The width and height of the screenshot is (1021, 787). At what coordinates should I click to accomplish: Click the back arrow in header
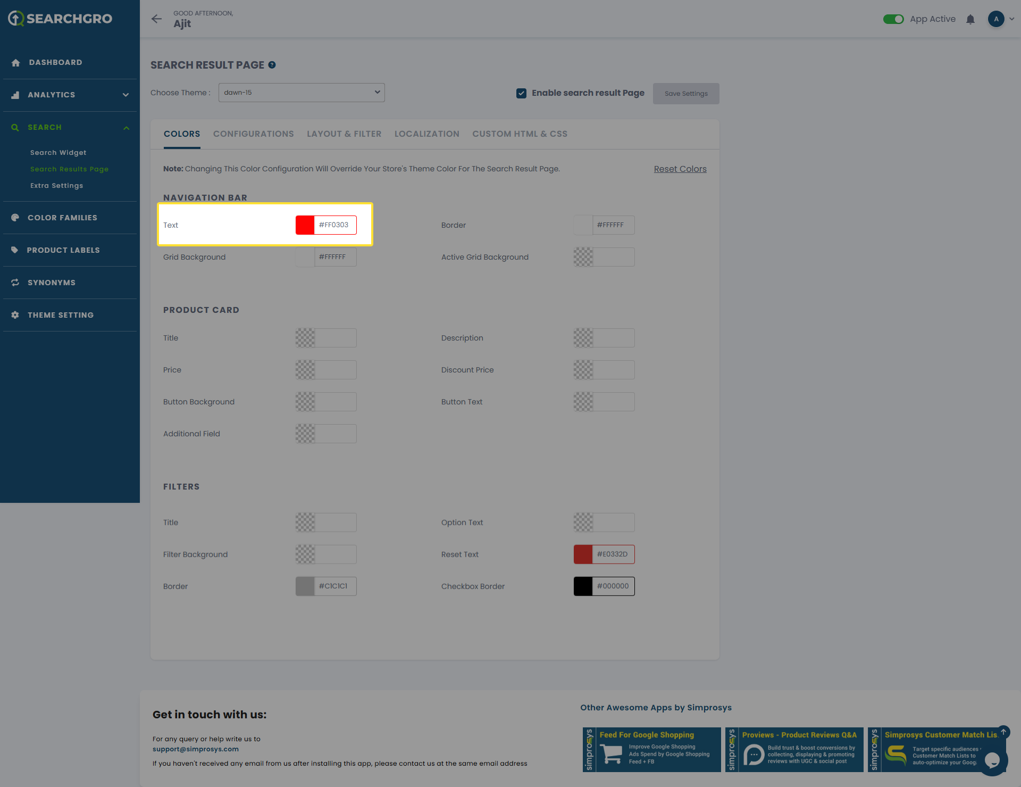(x=156, y=19)
